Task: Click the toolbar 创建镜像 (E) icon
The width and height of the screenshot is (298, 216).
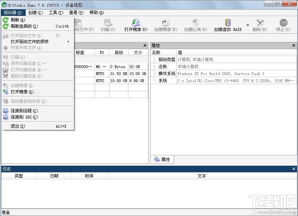Action: [166, 22]
